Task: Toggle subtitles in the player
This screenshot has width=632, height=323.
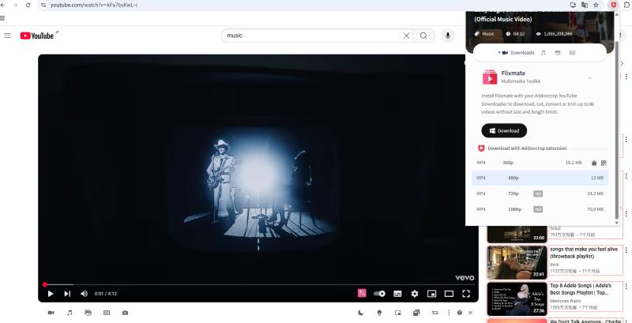Action: tap(397, 294)
